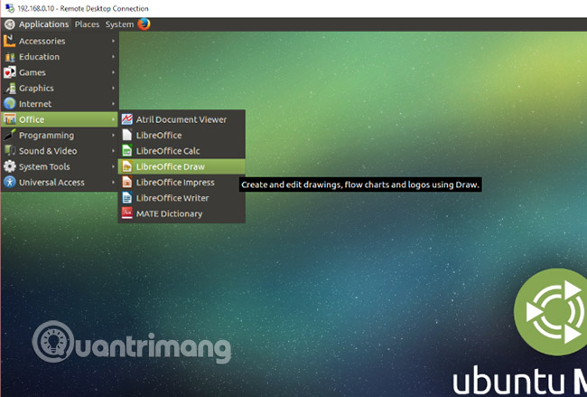The image size is (587, 397).
Task: Select the Education category label
Action: (39, 57)
